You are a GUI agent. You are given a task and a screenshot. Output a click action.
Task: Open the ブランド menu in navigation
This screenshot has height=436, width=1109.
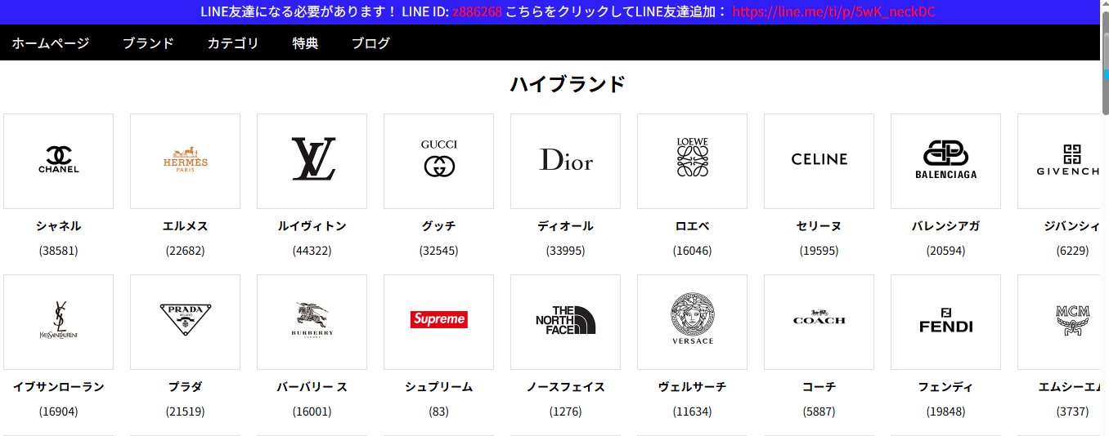click(148, 43)
